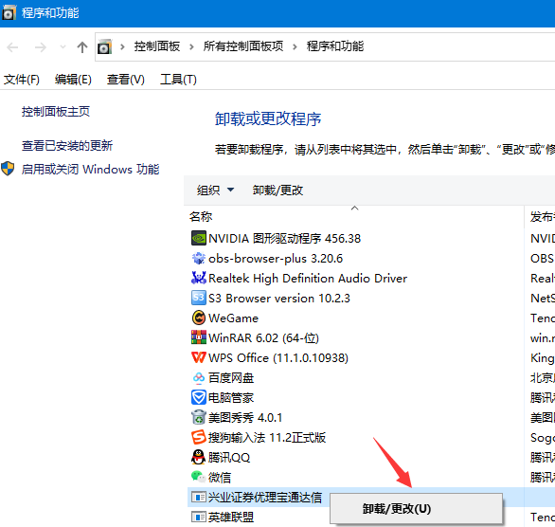Select the 百度网盘 entry
Viewport: 555px width, 527px height.
231,377
